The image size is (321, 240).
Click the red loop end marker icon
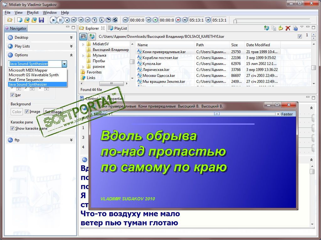(178, 20)
